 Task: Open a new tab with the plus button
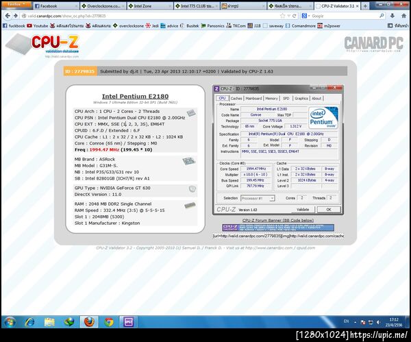click(365, 5)
